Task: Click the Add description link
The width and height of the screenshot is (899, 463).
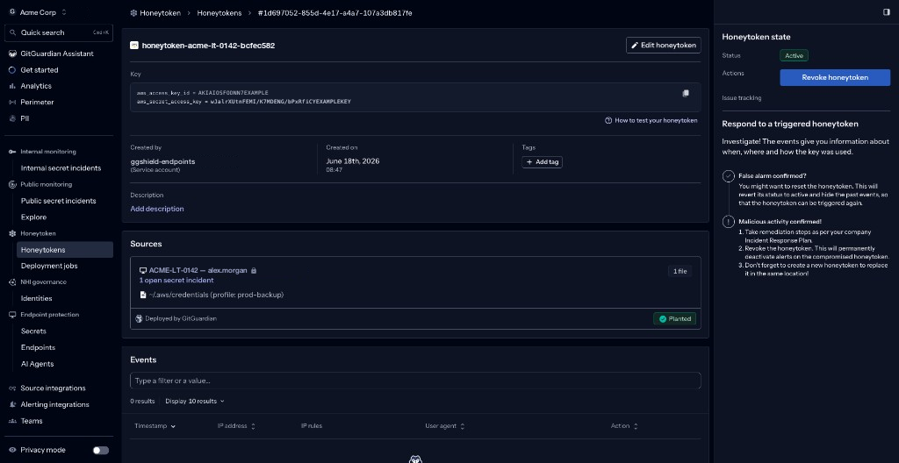Action: tap(157, 209)
